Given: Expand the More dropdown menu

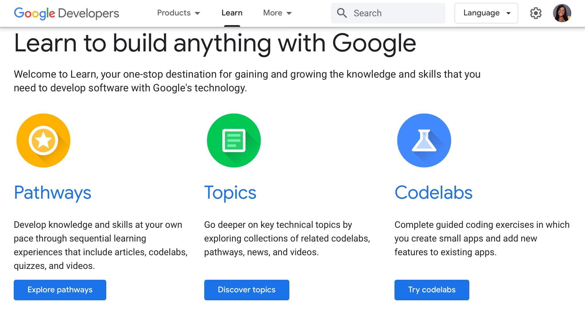Looking at the screenshot, I should tap(277, 13).
